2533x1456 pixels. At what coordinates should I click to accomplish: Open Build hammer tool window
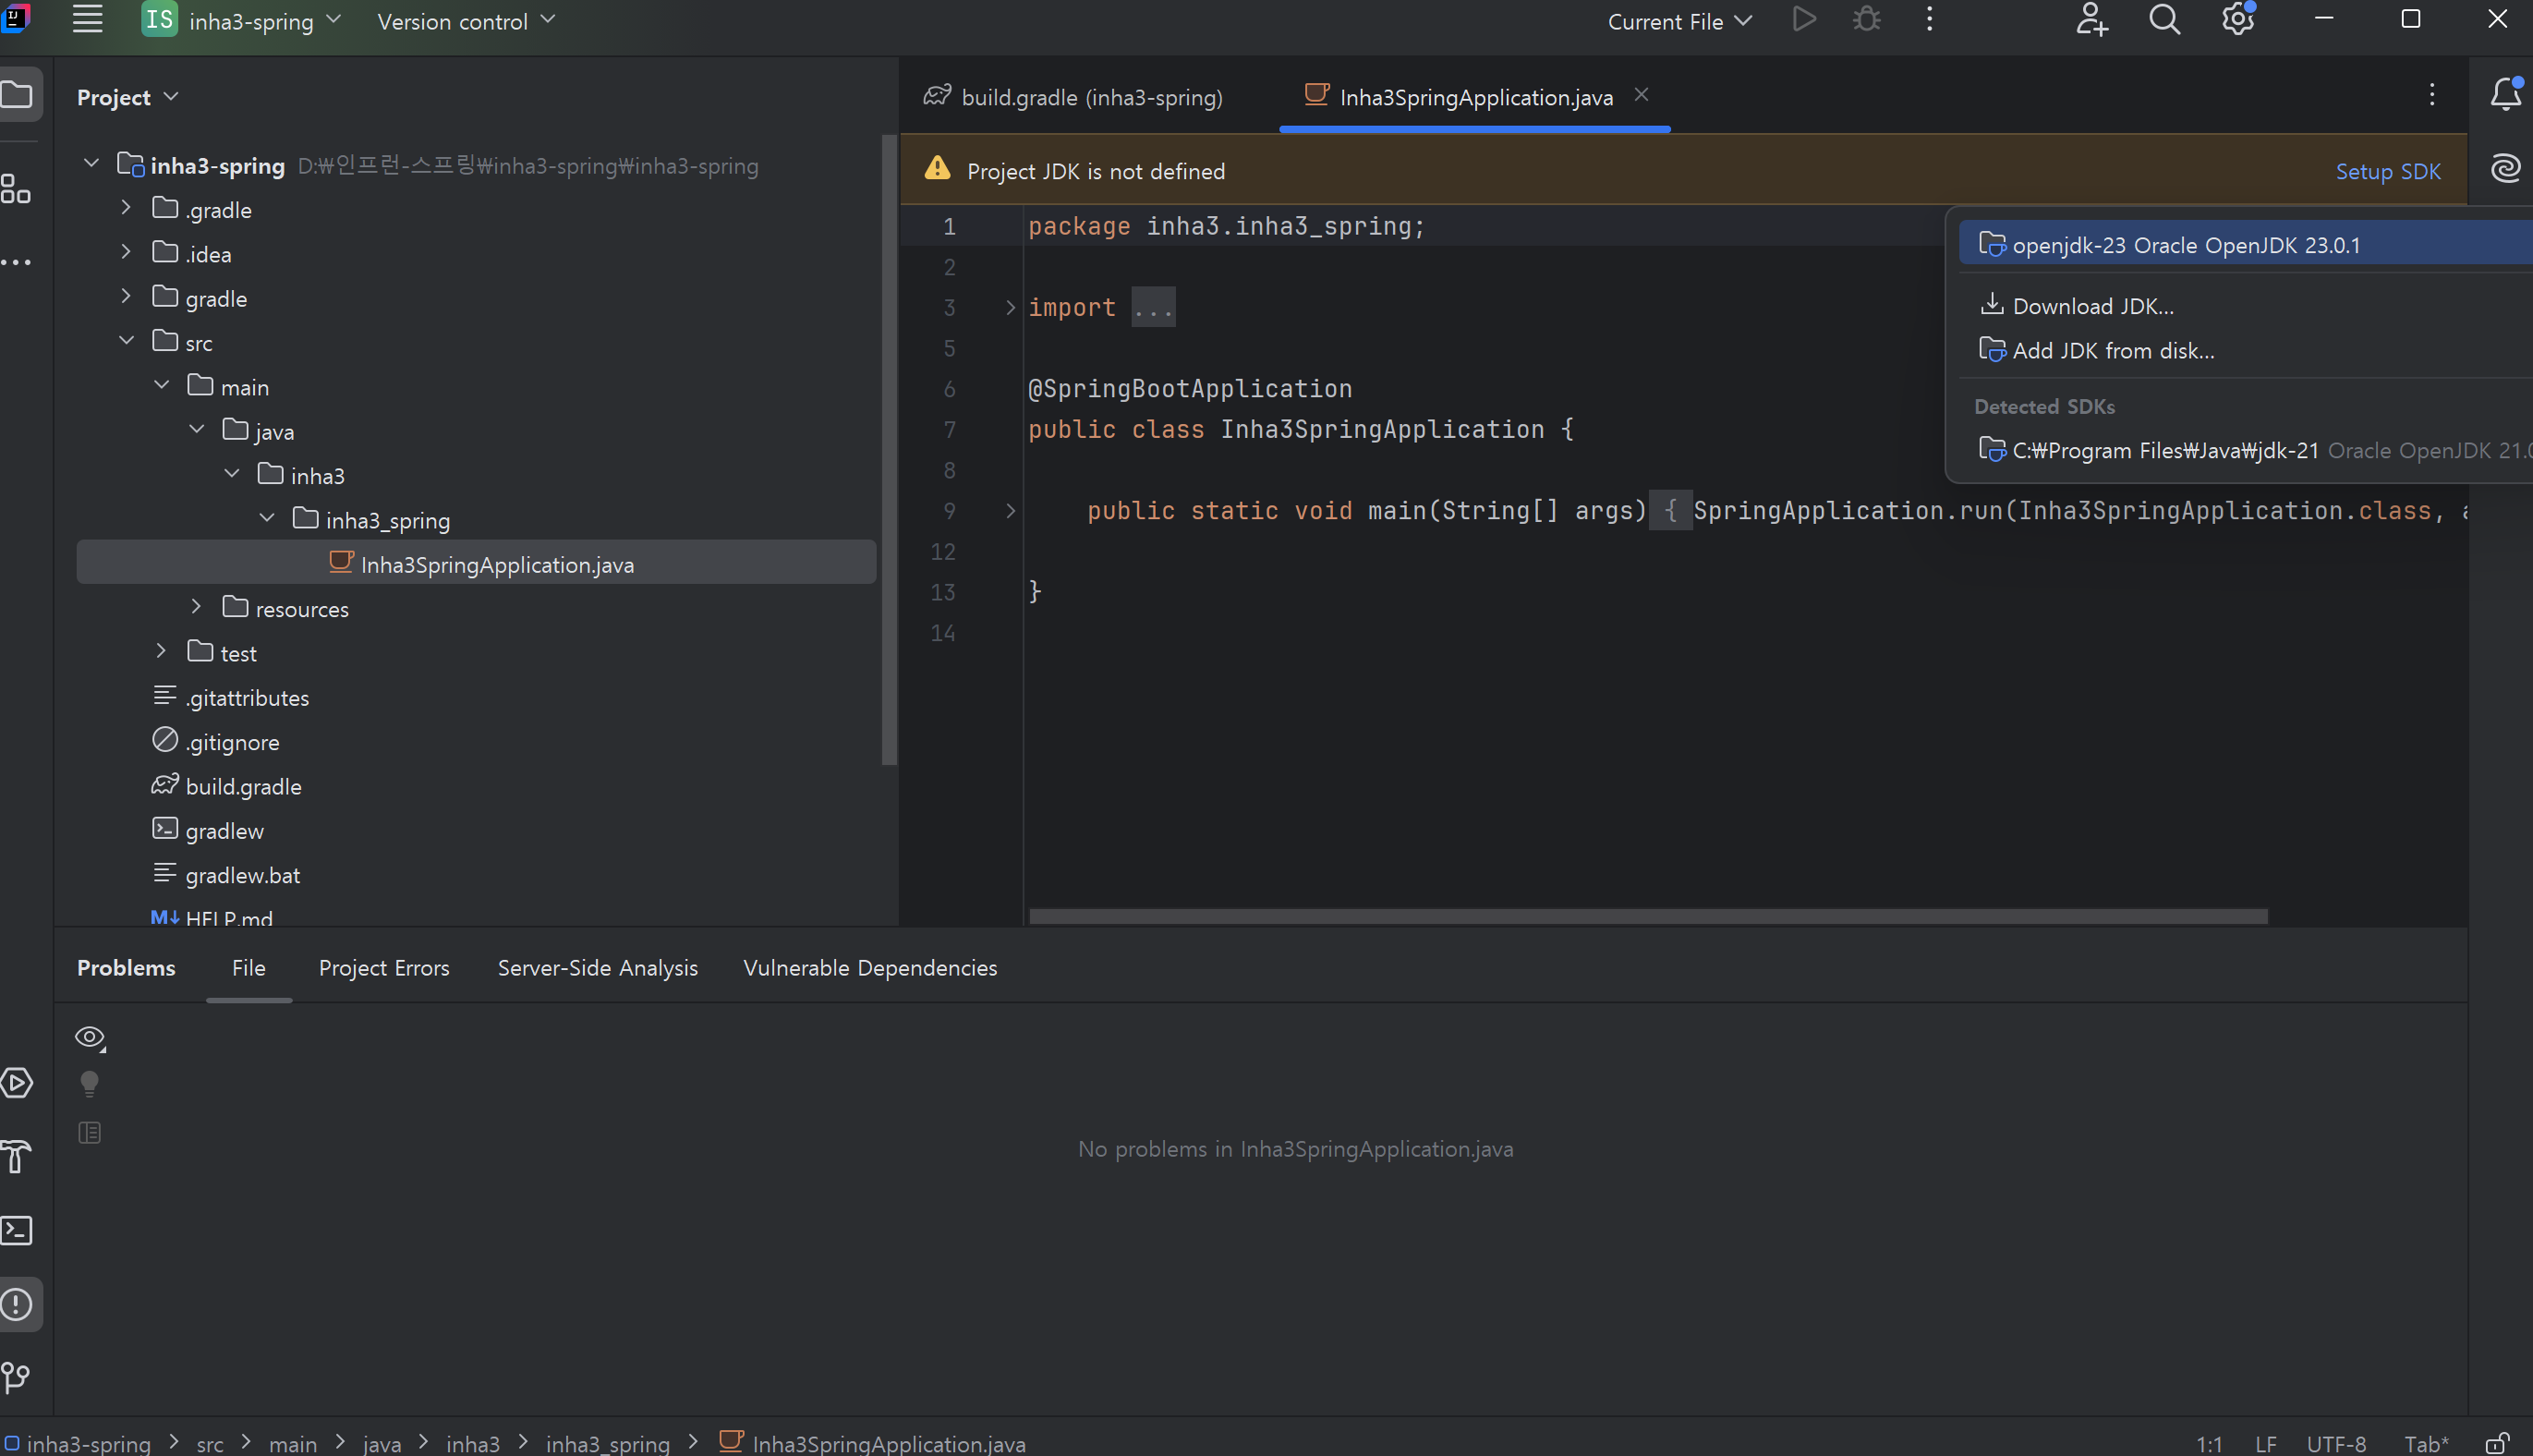[x=17, y=1157]
